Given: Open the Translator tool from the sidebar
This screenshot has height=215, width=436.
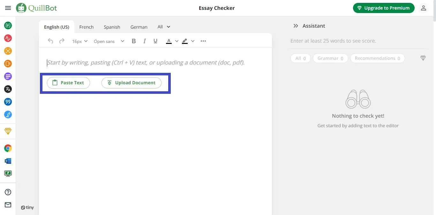Looking at the screenshot, I should (8, 89).
